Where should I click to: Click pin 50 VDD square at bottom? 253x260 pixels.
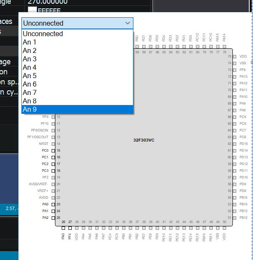click(x=224, y=228)
